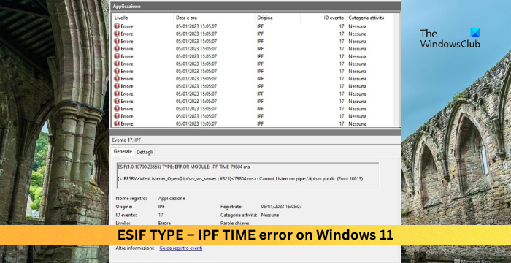The width and height of the screenshot is (511, 263).
Task: Select the Nome registro value Applicazione
Action: coord(172,199)
